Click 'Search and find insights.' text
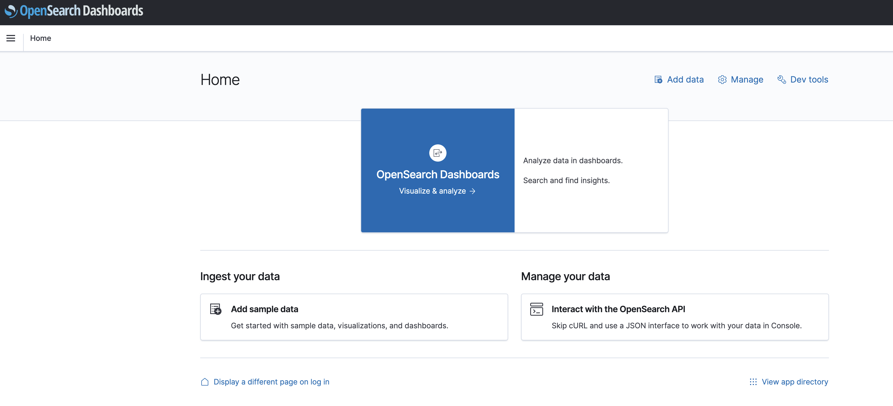Screen dimensions: 893x406 coord(566,180)
